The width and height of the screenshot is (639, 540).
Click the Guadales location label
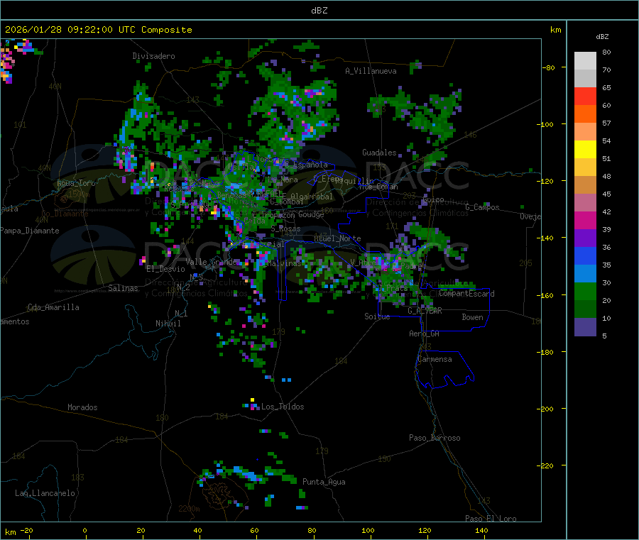pos(379,153)
